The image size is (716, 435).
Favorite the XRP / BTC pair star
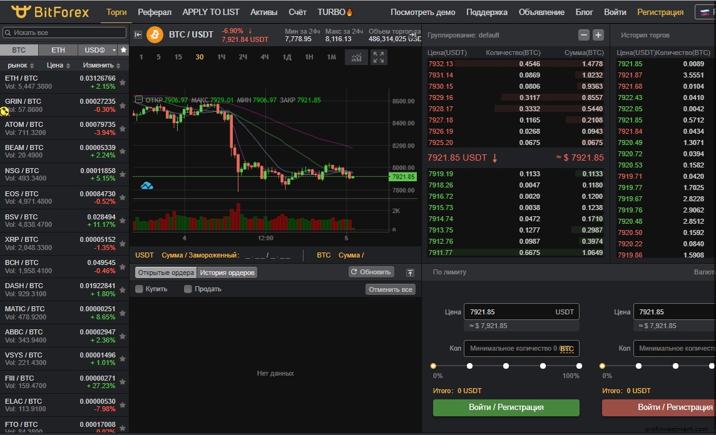[x=123, y=244]
